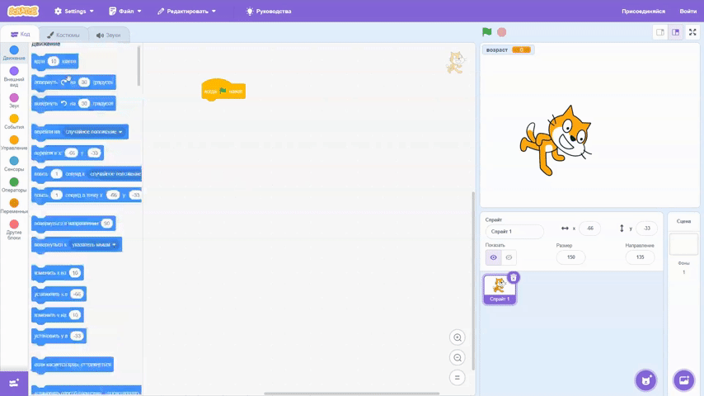The width and height of the screenshot is (704, 396).
Task: Select Внешний вид block category
Action: [14, 77]
